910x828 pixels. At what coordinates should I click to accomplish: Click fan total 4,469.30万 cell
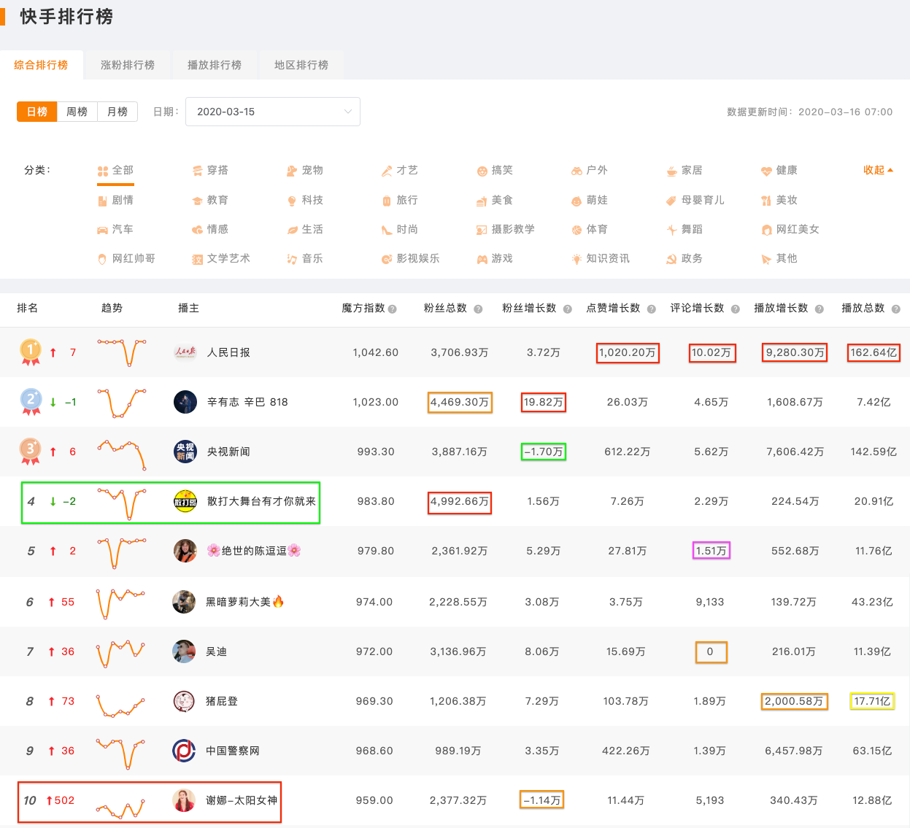point(460,402)
